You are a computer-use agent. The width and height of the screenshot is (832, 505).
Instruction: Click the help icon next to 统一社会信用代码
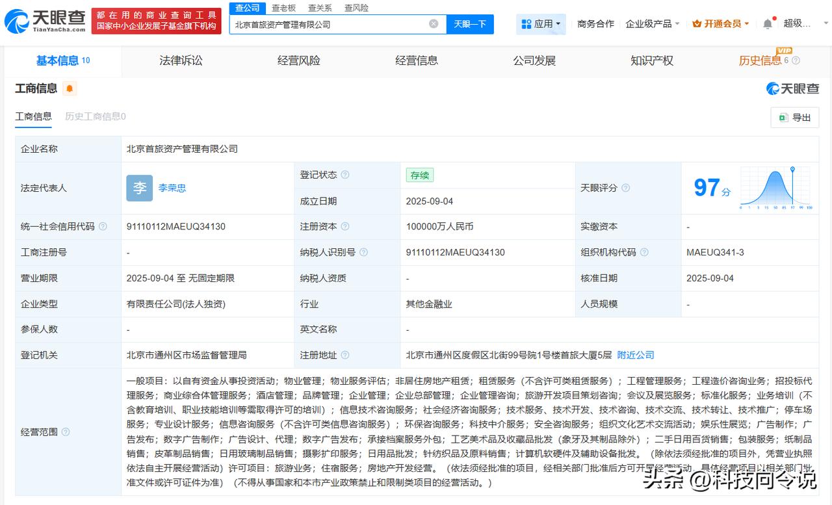point(103,227)
